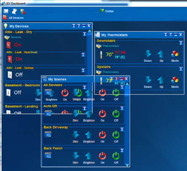Viewport: 187px width, 171px height.
Task: Click the help icon in My Thermostats header
Action: point(171,35)
